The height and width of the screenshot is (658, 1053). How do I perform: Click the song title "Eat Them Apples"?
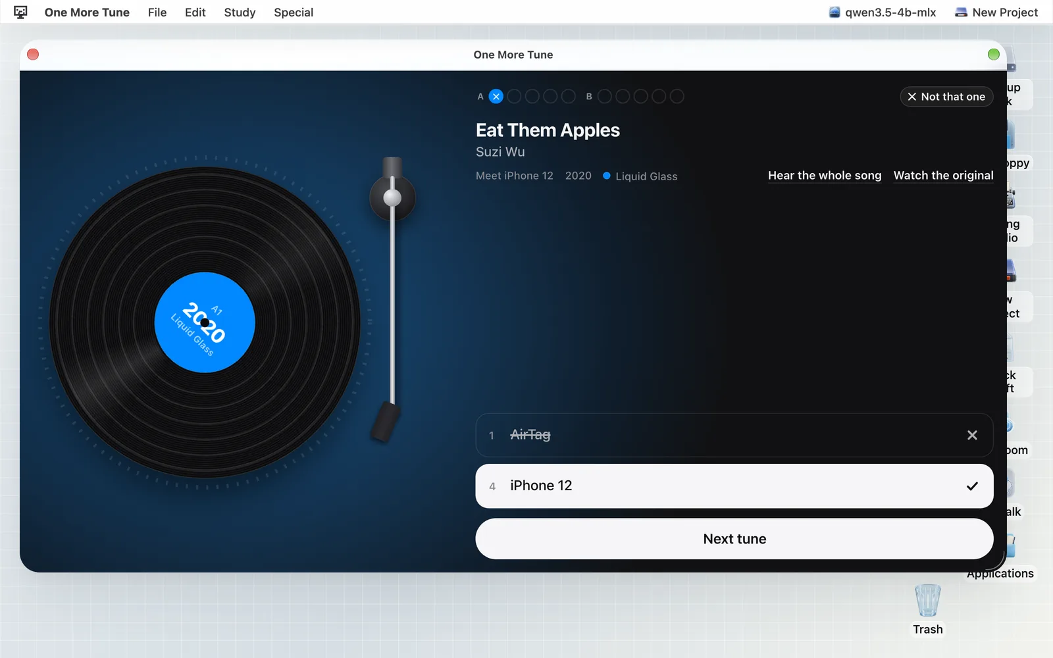pos(548,130)
